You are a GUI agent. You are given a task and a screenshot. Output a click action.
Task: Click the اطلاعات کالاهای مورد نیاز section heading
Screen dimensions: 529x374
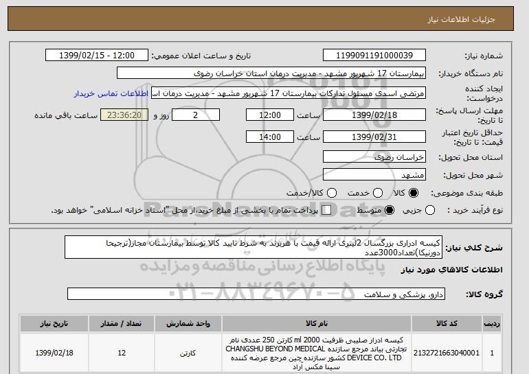(452, 270)
